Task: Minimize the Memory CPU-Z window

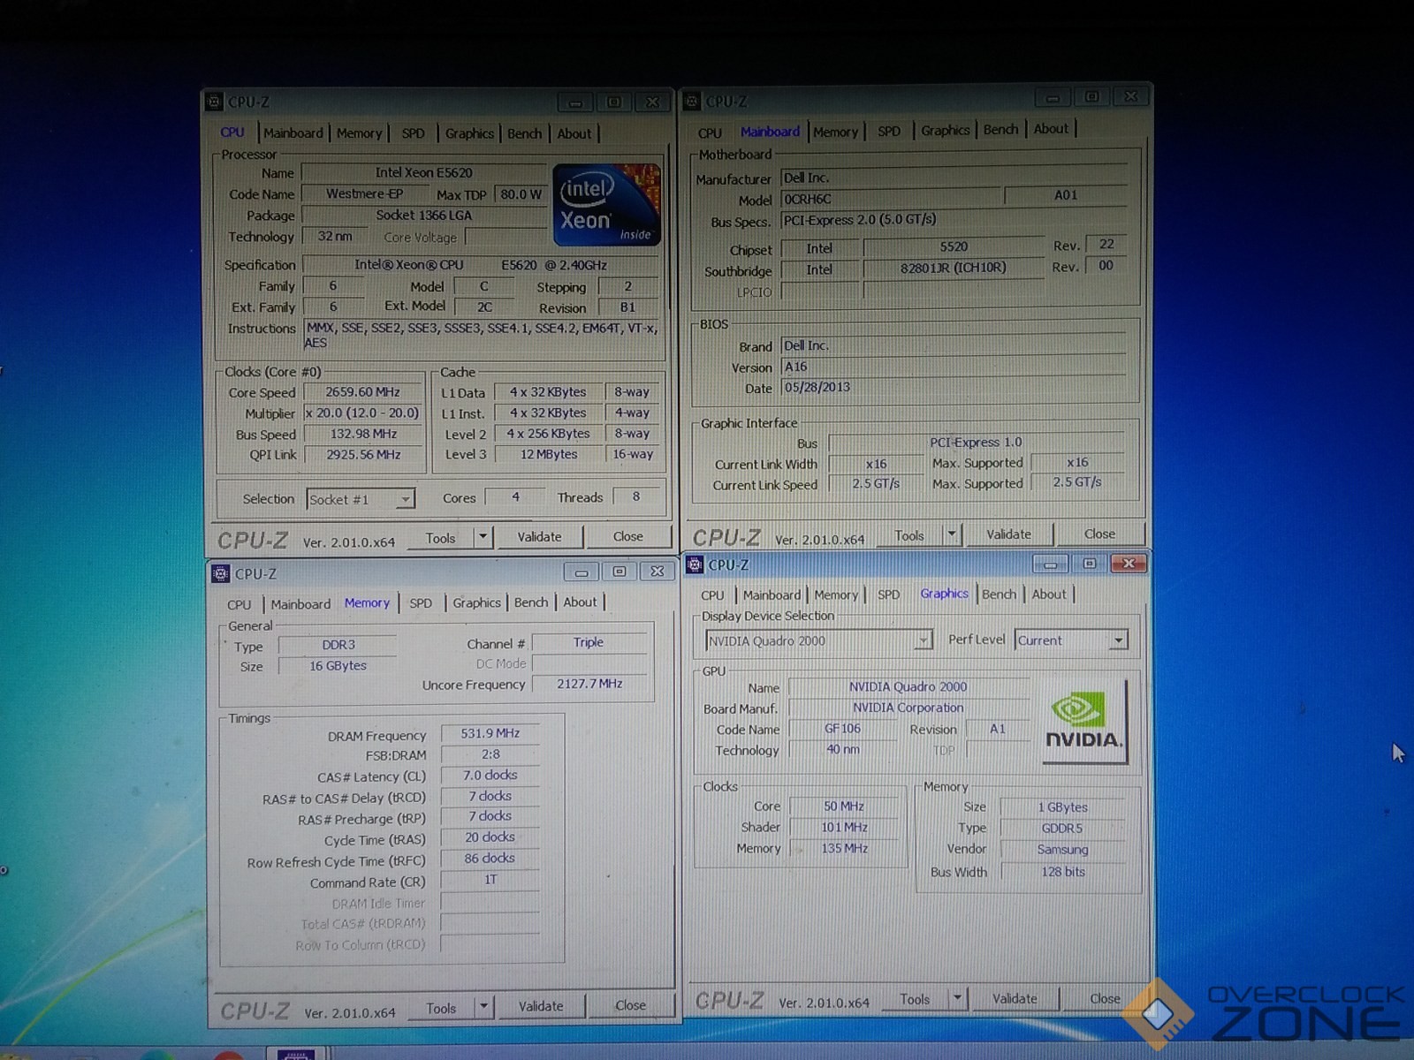Action: [x=582, y=572]
